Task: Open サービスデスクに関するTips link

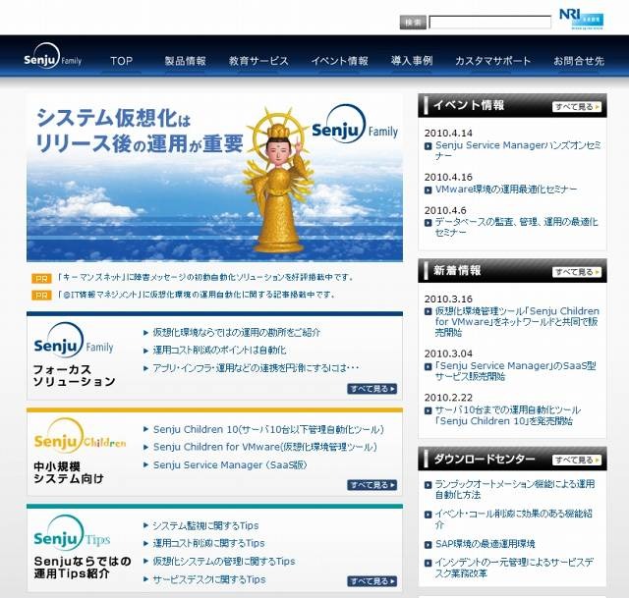Action: point(209,579)
